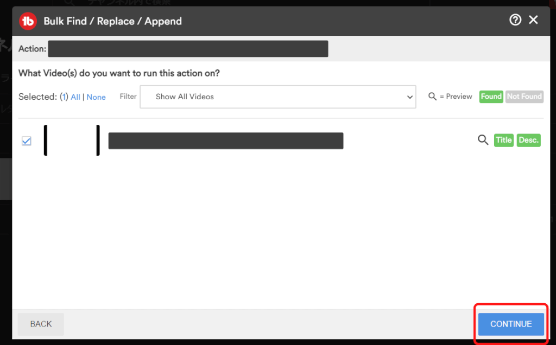Click the green Title badge
Screen dimensions: 556x345
[x=503, y=140]
